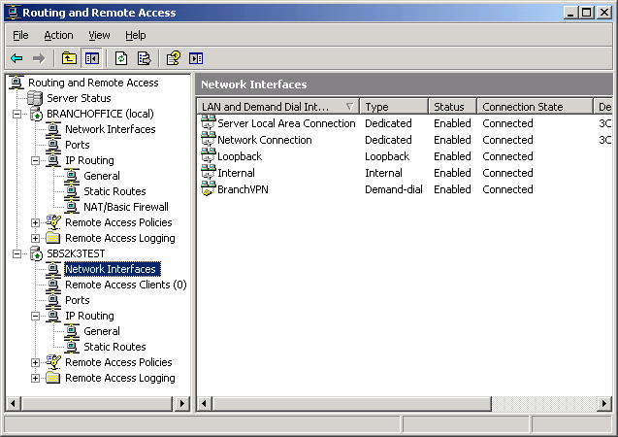Click Dedicated type cell of Network Connection
This screenshot has width=618, height=437.
click(x=388, y=140)
